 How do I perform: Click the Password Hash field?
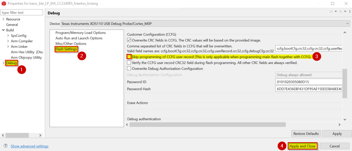(309, 89)
